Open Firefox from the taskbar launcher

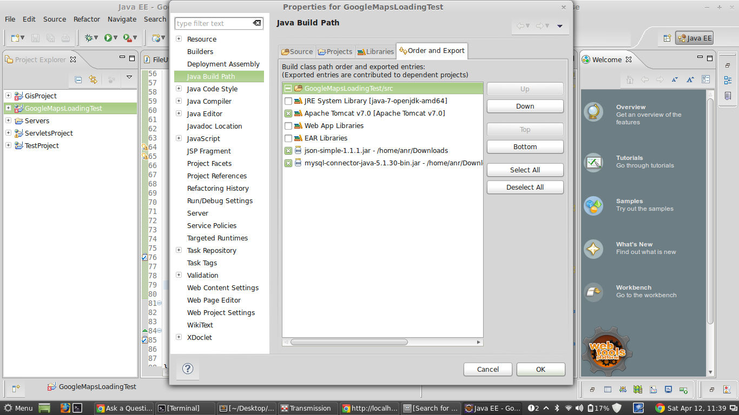[65, 408]
